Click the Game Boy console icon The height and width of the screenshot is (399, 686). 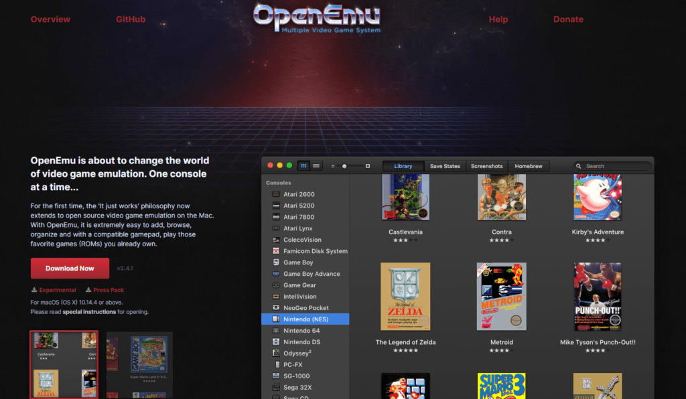point(276,262)
